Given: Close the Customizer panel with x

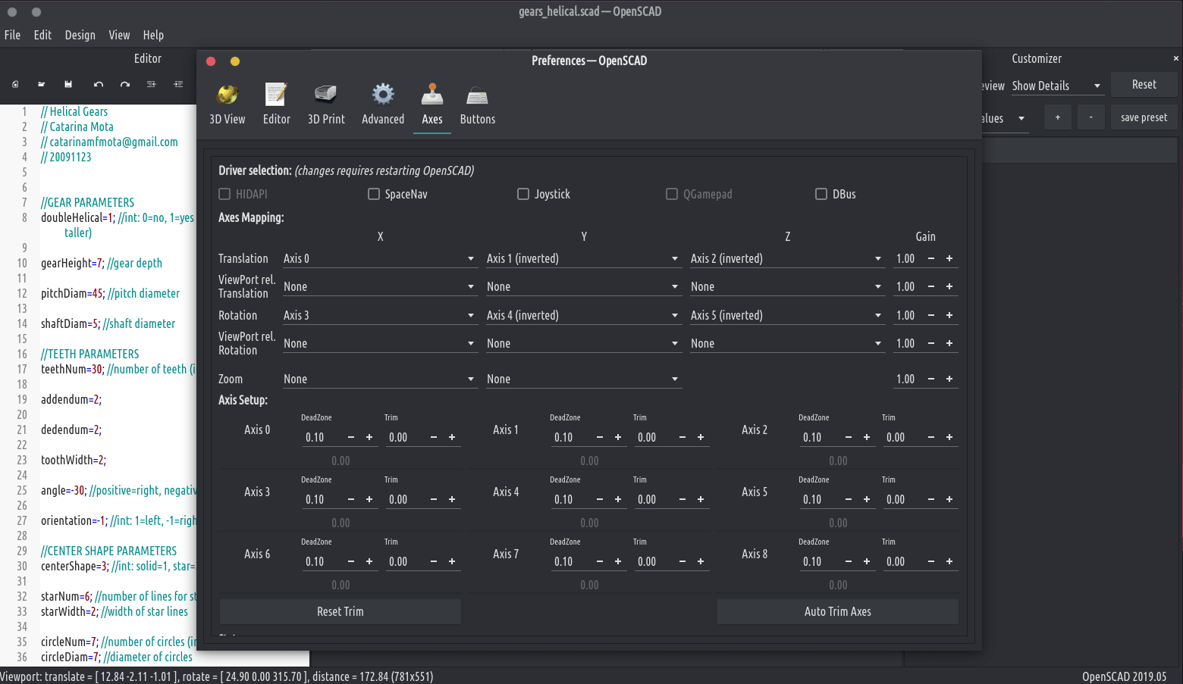Looking at the screenshot, I should coord(1176,58).
